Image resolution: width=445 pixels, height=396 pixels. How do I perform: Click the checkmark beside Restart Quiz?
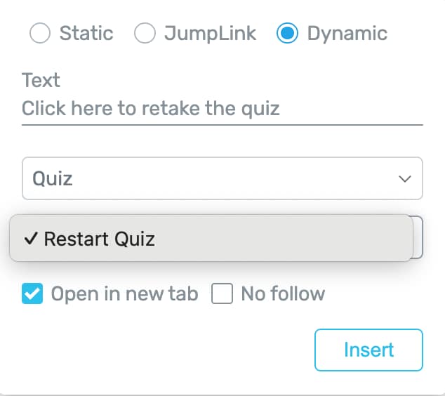(30, 239)
